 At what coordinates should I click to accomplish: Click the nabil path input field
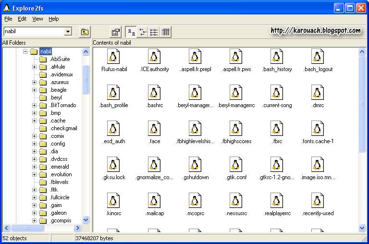point(34,31)
